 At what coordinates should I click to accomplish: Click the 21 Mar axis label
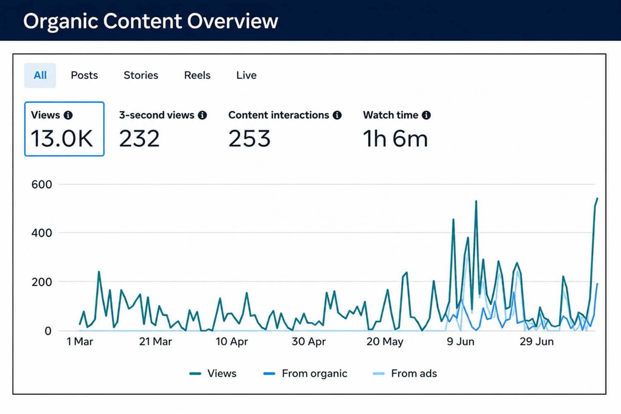click(155, 342)
